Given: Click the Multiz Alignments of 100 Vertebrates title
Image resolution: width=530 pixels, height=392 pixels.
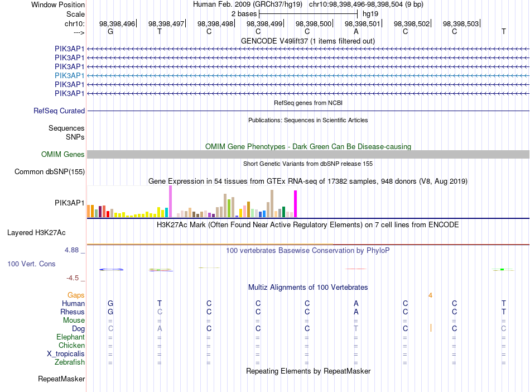Looking at the screenshot, I should [x=308, y=288].
